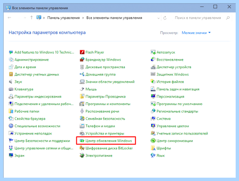
Task: Open Центр Безопасности и поддержки link
Action: [x=42, y=141]
